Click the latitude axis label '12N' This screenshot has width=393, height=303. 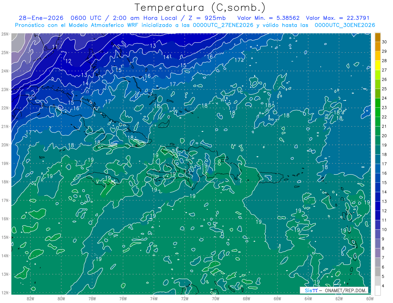5,293
